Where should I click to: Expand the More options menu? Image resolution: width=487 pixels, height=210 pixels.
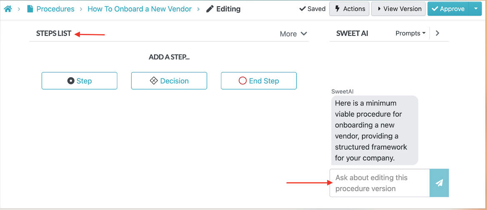coord(293,34)
